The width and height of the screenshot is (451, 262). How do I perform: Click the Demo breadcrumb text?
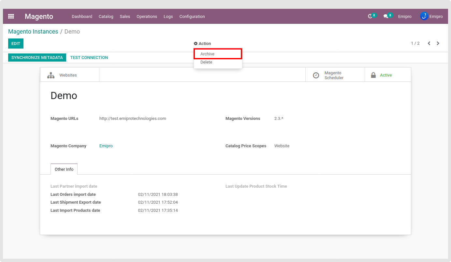pyautogui.click(x=72, y=32)
